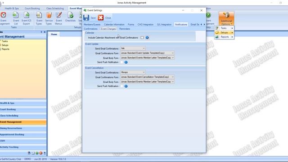
Task: Click the green help question mark icon
Action: 208,15
